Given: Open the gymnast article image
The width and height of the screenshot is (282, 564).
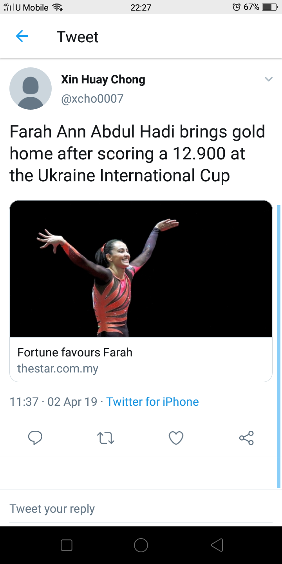Looking at the screenshot, I should [141, 269].
